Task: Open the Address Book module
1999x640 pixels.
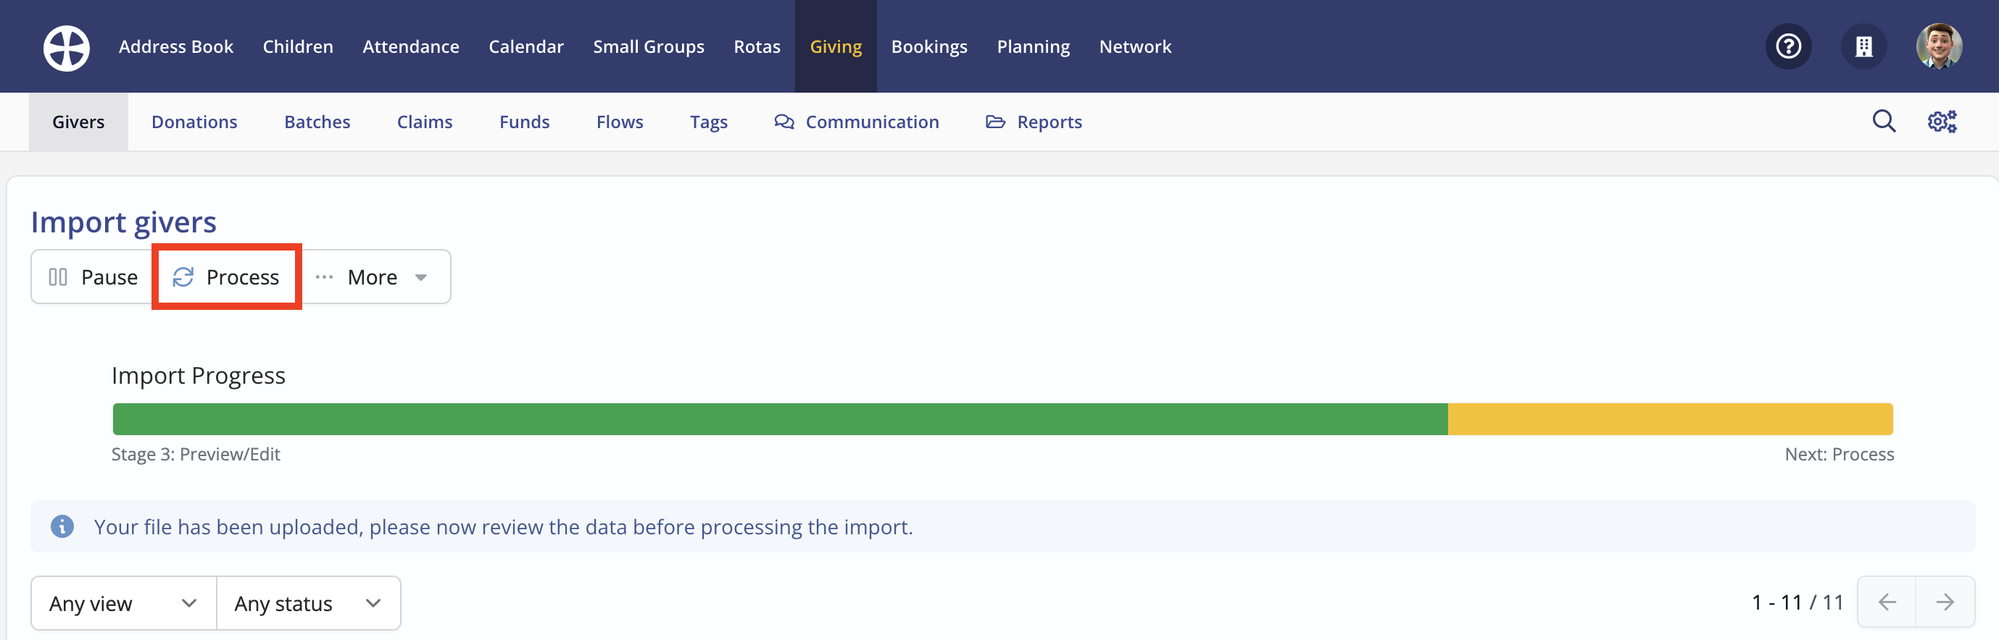Action: click(176, 46)
